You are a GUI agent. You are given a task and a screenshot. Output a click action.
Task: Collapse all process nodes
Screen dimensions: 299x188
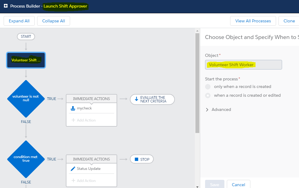53,21
